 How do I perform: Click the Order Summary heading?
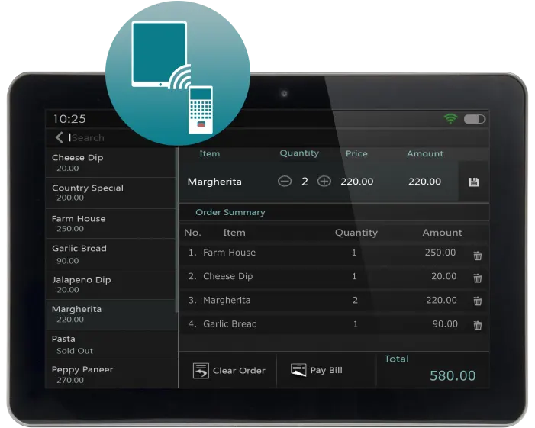[230, 212]
